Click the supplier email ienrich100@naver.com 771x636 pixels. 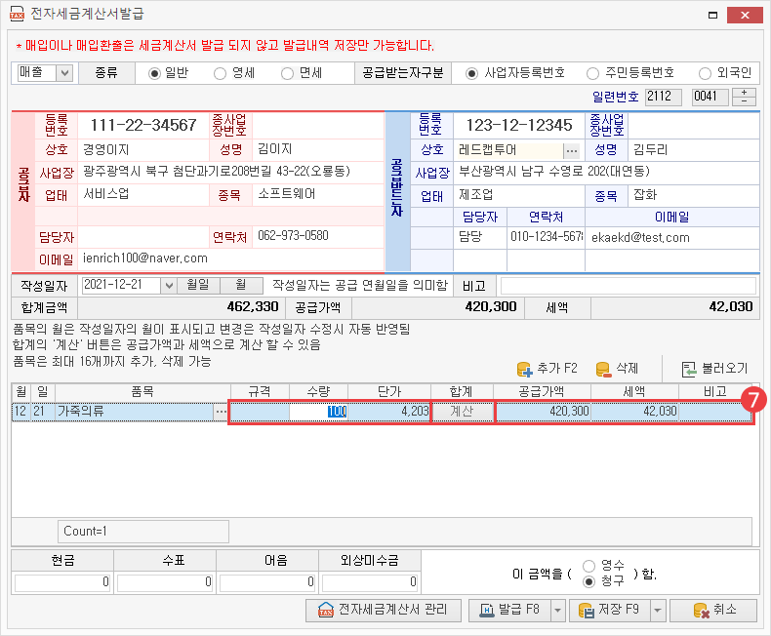[x=145, y=258]
